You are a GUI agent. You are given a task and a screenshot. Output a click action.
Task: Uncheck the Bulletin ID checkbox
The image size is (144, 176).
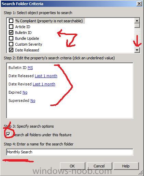11,33
